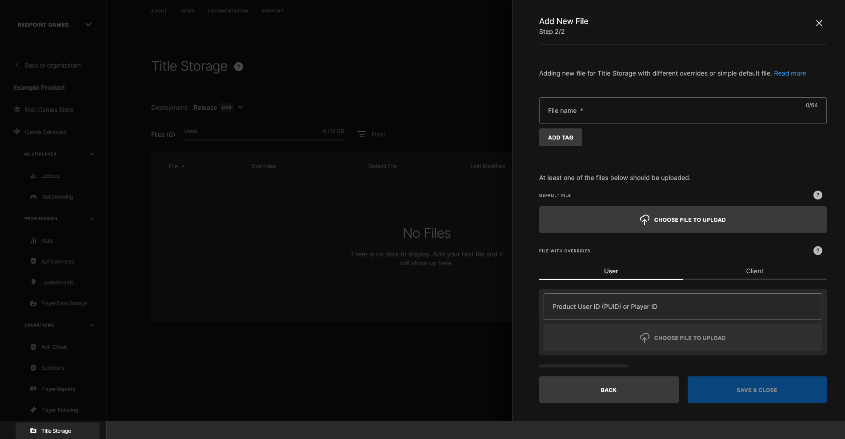
Task: Collapse the Operations section
Action: click(92, 325)
